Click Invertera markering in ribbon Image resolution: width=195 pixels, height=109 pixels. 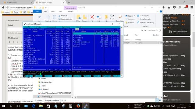coord(146,22)
